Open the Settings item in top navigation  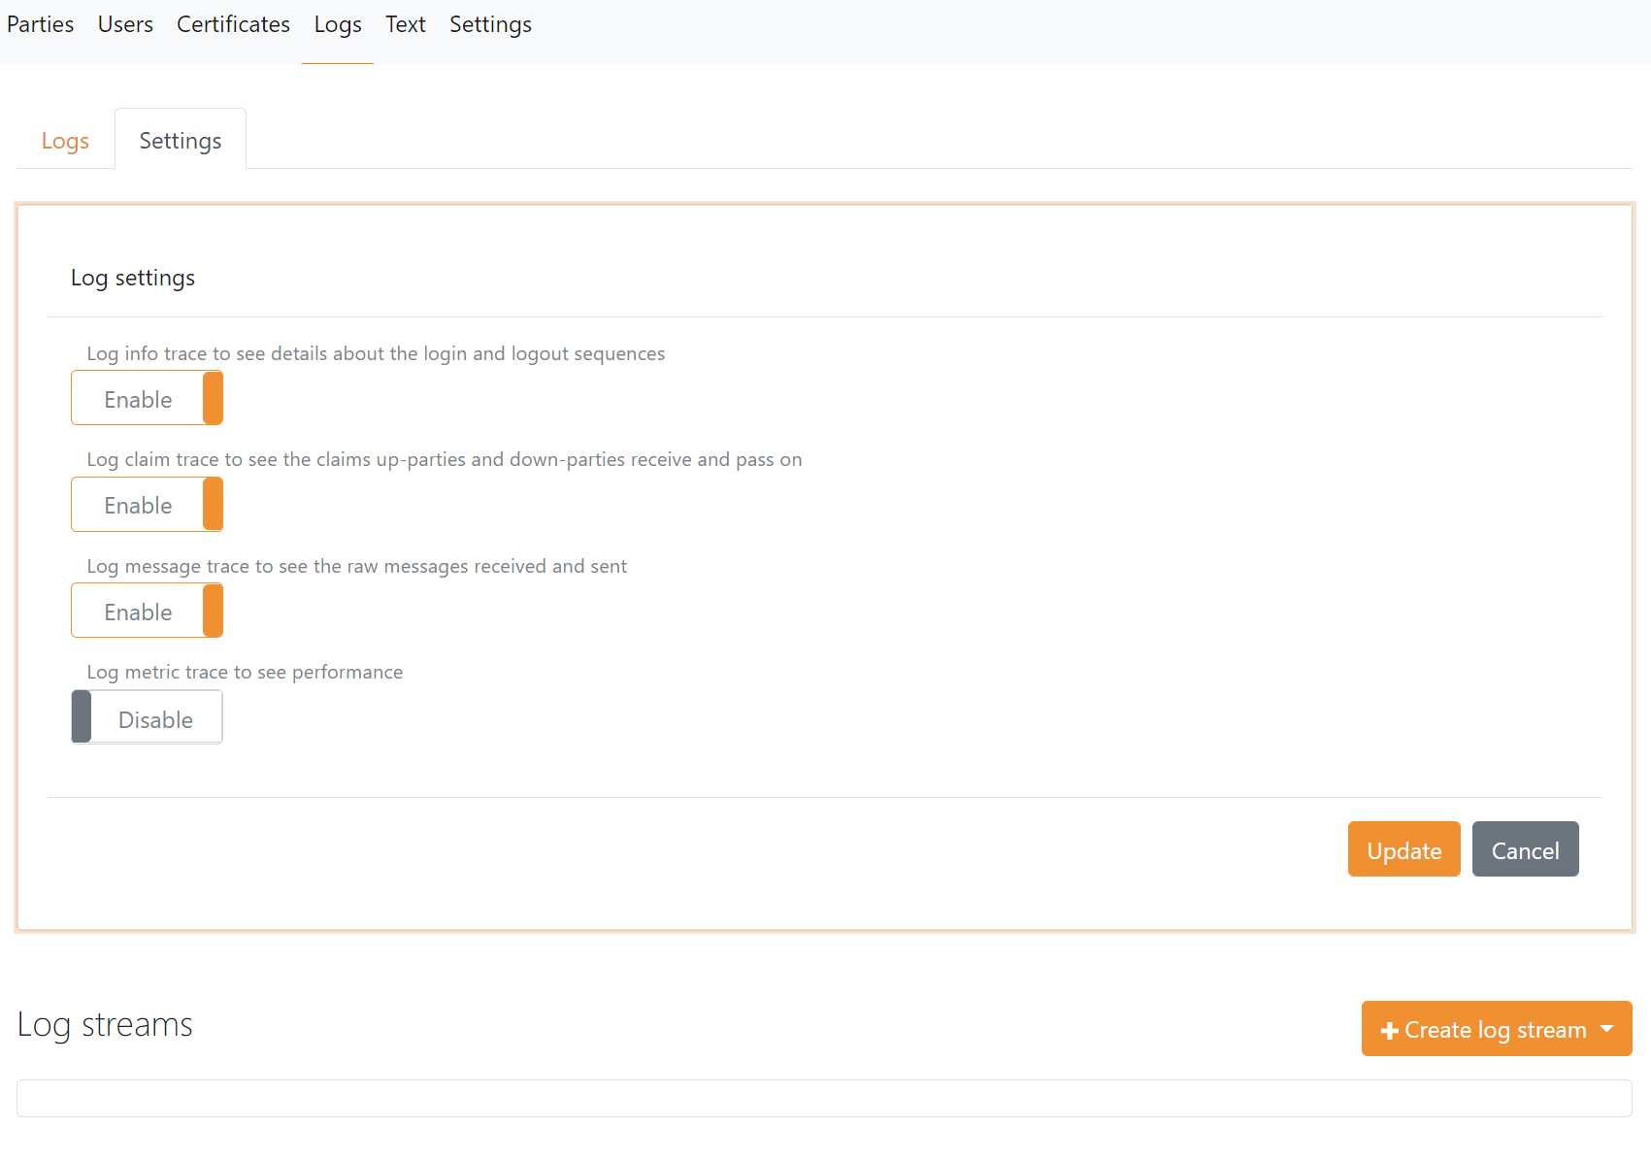tap(489, 24)
